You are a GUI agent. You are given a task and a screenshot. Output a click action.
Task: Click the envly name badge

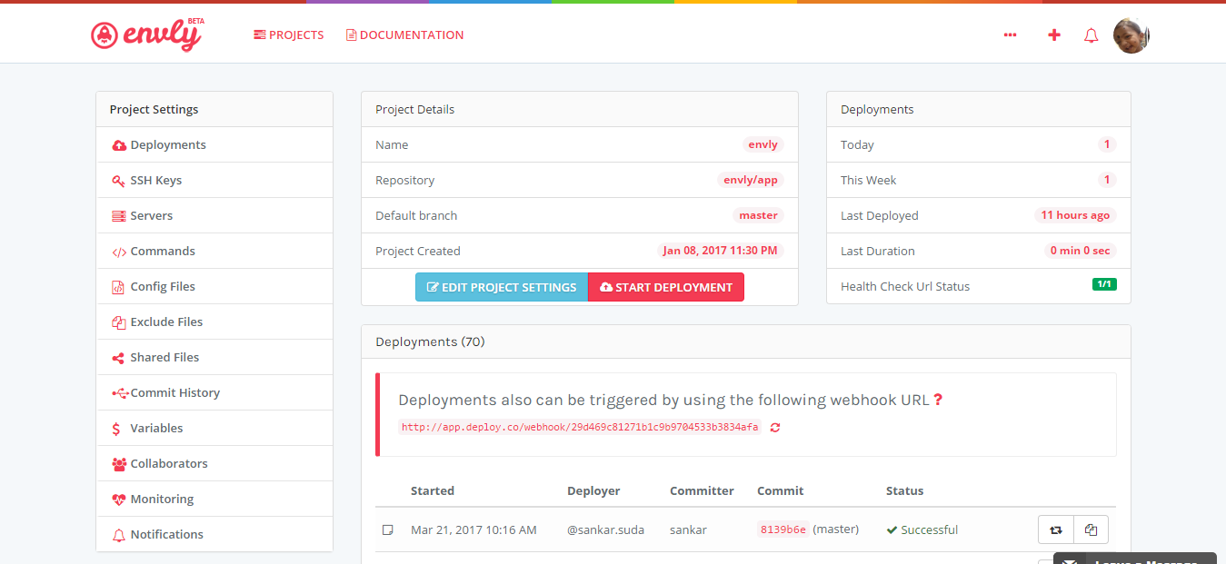pos(763,144)
